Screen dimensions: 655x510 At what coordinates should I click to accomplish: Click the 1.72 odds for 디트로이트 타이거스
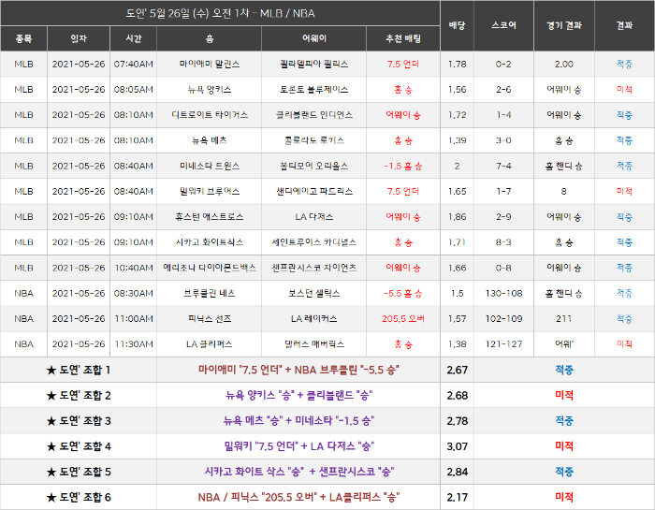pos(457,115)
